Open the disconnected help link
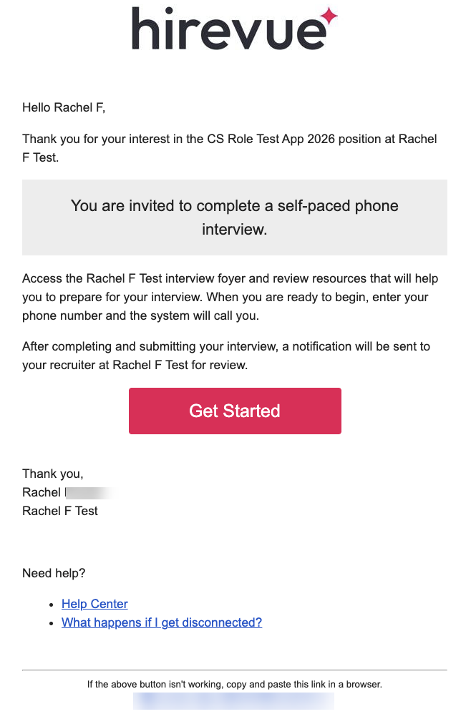This screenshot has height=724, width=471. (162, 622)
